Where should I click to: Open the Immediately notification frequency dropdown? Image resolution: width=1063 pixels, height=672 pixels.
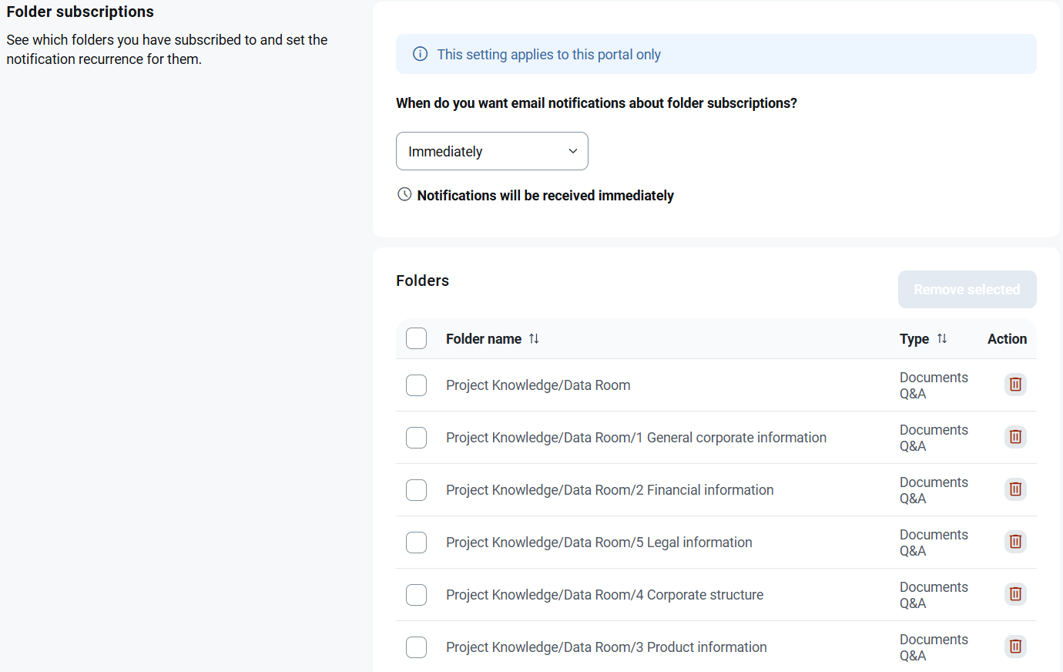[x=492, y=151]
